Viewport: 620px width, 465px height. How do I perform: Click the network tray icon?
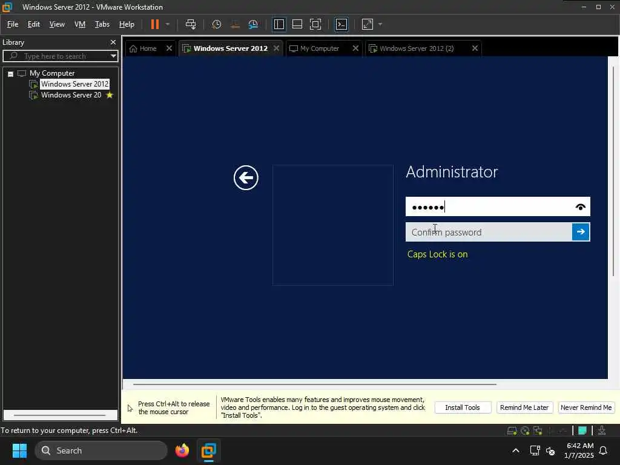(535, 450)
